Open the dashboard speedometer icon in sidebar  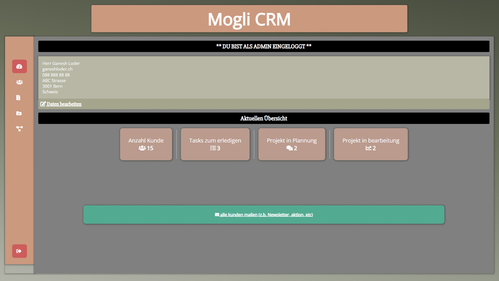[x=19, y=66]
